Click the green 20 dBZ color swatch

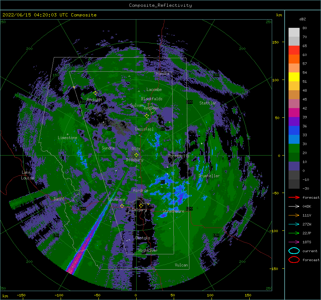coord(294,148)
